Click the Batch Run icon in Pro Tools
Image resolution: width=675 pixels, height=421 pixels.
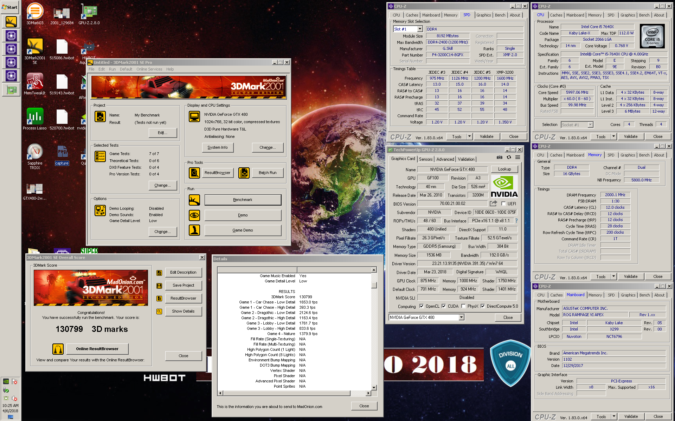coord(244,173)
